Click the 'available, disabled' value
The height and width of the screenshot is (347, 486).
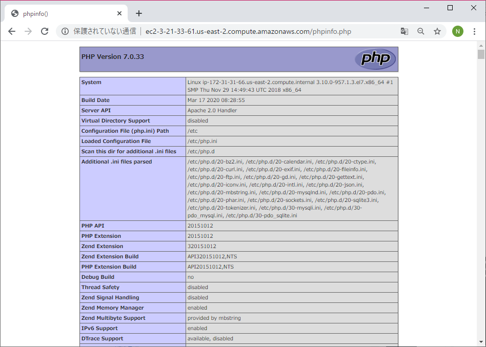click(x=210, y=338)
